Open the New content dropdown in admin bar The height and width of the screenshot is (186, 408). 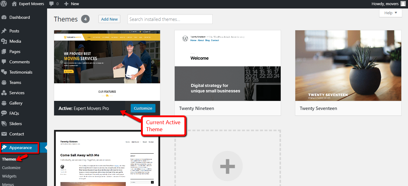tap(72, 4)
